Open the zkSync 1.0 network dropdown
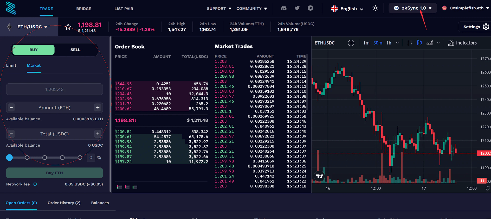Screen dimensions: 491x219 point(413,8)
